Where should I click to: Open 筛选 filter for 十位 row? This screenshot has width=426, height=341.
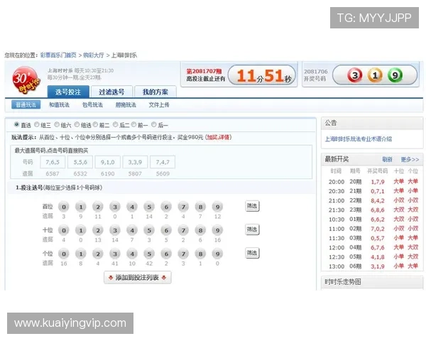[252, 229]
